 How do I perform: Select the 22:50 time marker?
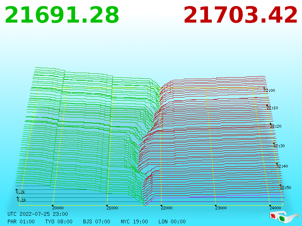point(285,188)
